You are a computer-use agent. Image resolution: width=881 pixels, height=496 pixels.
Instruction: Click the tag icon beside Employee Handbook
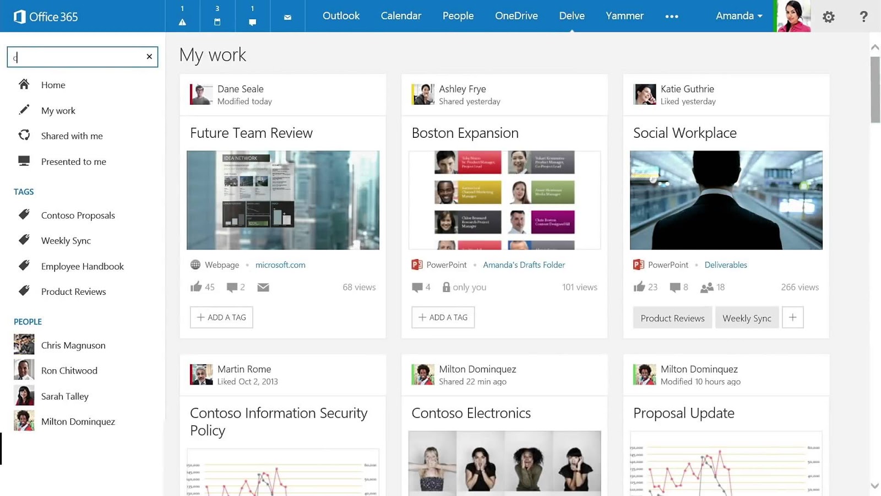pyautogui.click(x=24, y=266)
